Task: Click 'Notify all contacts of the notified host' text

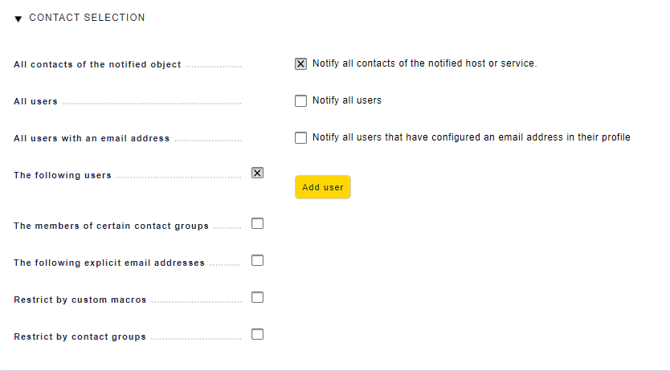Action: point(424,63)
